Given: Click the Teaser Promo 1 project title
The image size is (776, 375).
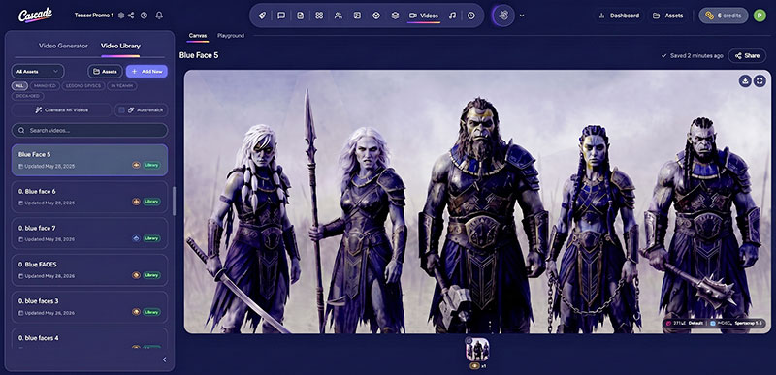Looking at the screenshot, I should click(x=94, y=16).
